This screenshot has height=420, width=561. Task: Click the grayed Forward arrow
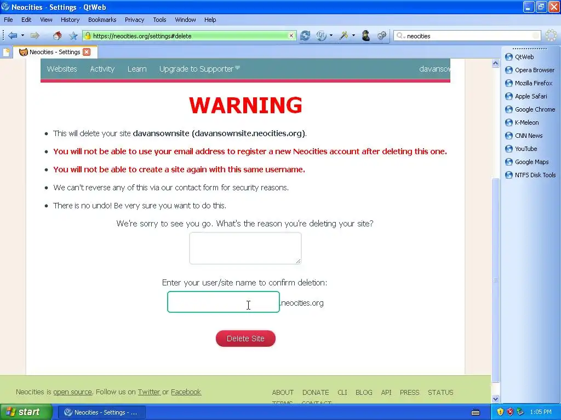[35, 36]
